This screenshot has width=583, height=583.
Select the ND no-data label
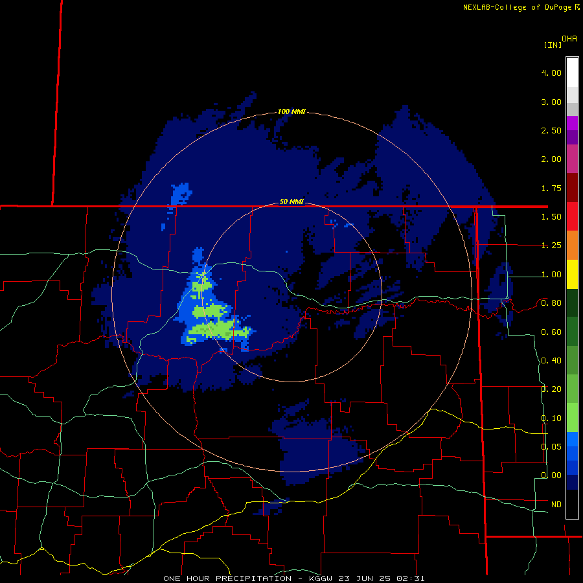click(x=556, y=504)
